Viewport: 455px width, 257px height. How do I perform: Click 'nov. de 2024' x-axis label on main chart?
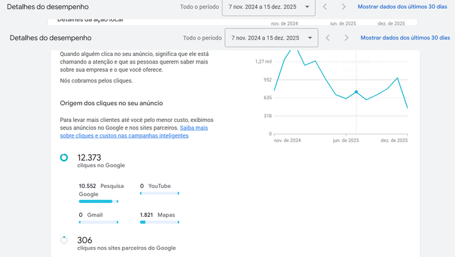pyautogui.click(x=287, y=140)
